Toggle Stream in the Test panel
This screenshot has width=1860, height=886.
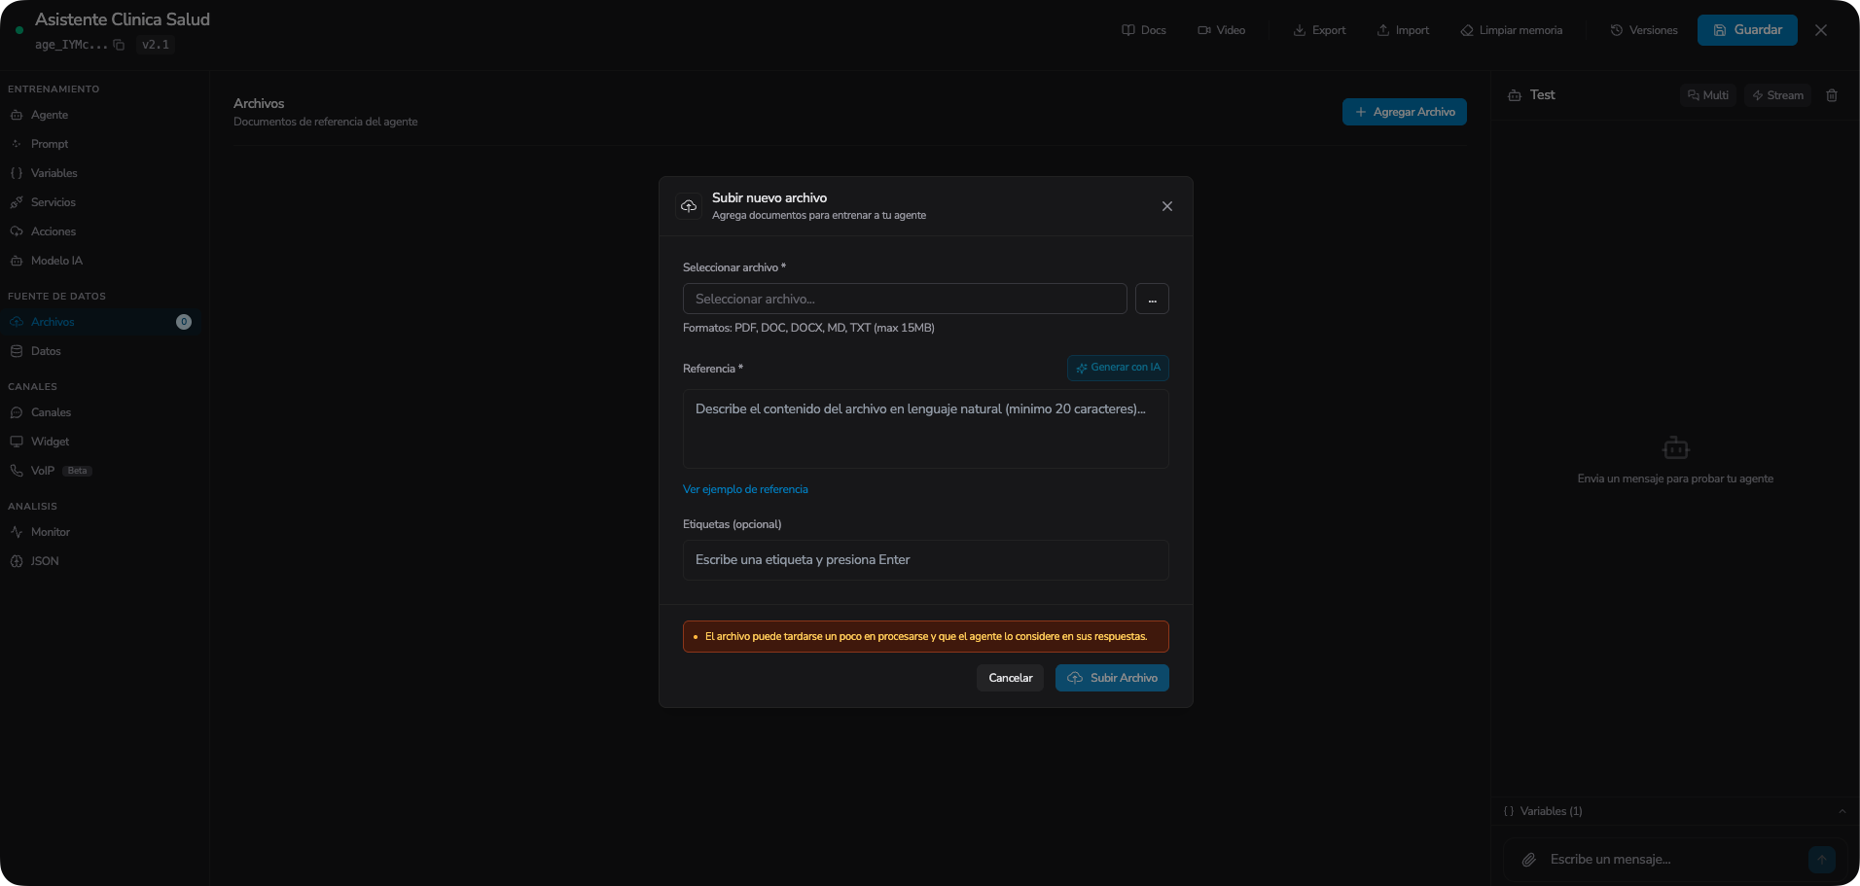(1777, 95)
